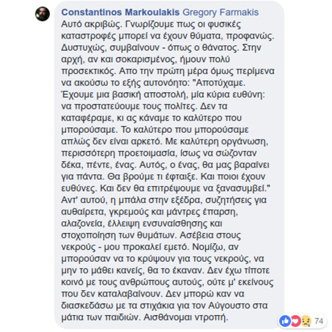Click the reaction count showing 74

click(319, 321)
